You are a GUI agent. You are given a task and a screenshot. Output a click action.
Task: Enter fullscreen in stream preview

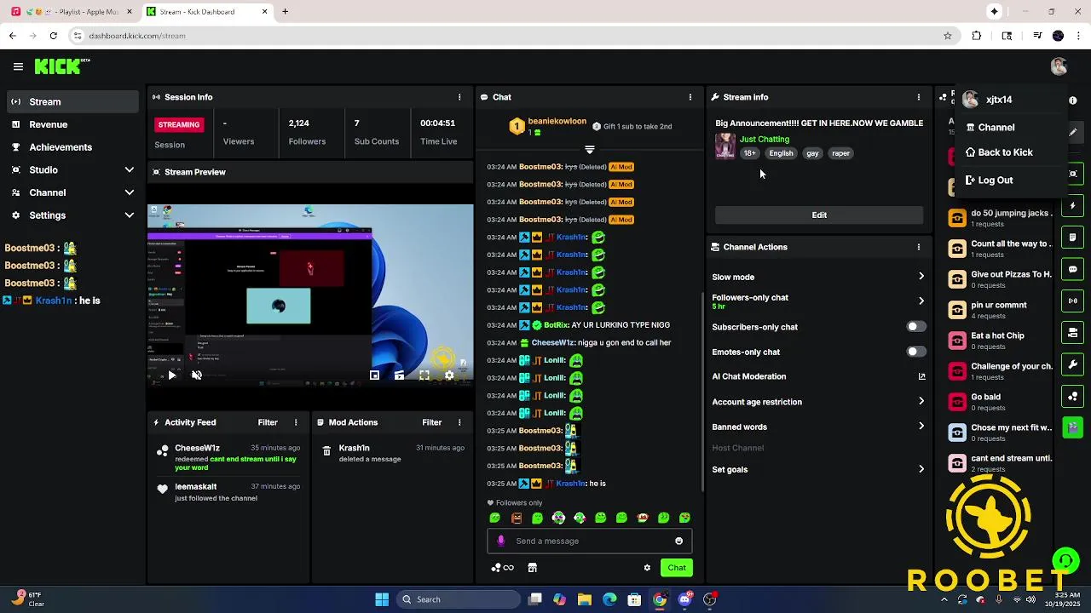[424, 375]
